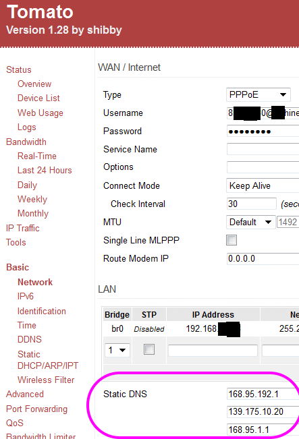View Last 24 Hours bandwidth
Image resolution: width=299 pixels, height=439 pixels.
[45, 170]
